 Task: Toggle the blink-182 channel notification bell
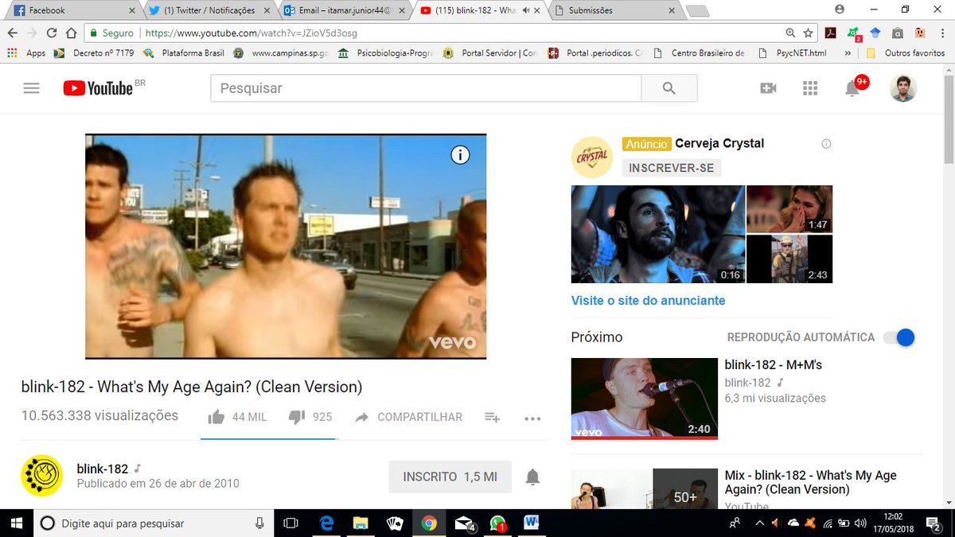(x=532, y=477)
